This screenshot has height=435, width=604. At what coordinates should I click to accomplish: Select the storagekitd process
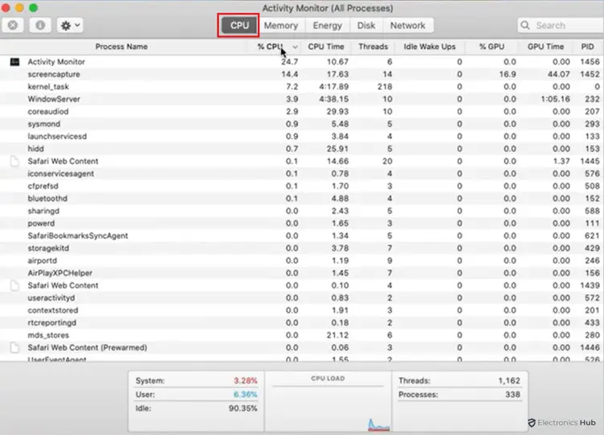48,248
